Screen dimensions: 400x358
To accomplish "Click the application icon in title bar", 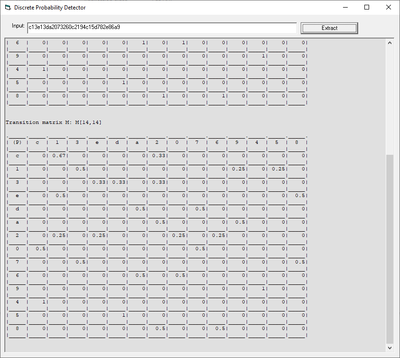I will coord(8,8).
